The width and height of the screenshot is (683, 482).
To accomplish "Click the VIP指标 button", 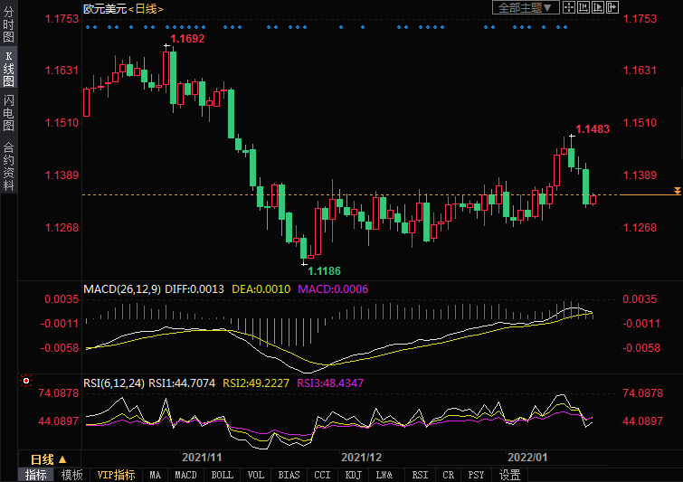I will pos(116,475).
